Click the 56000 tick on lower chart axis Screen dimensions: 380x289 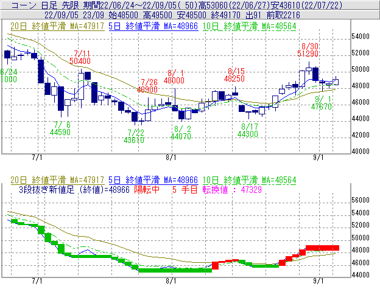tap(361, 200)
